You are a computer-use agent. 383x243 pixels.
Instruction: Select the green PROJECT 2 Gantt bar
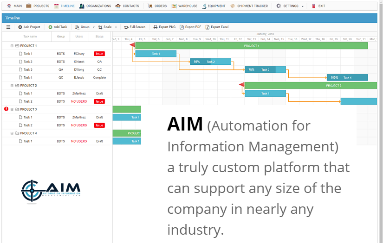click(x=311, y=86)
